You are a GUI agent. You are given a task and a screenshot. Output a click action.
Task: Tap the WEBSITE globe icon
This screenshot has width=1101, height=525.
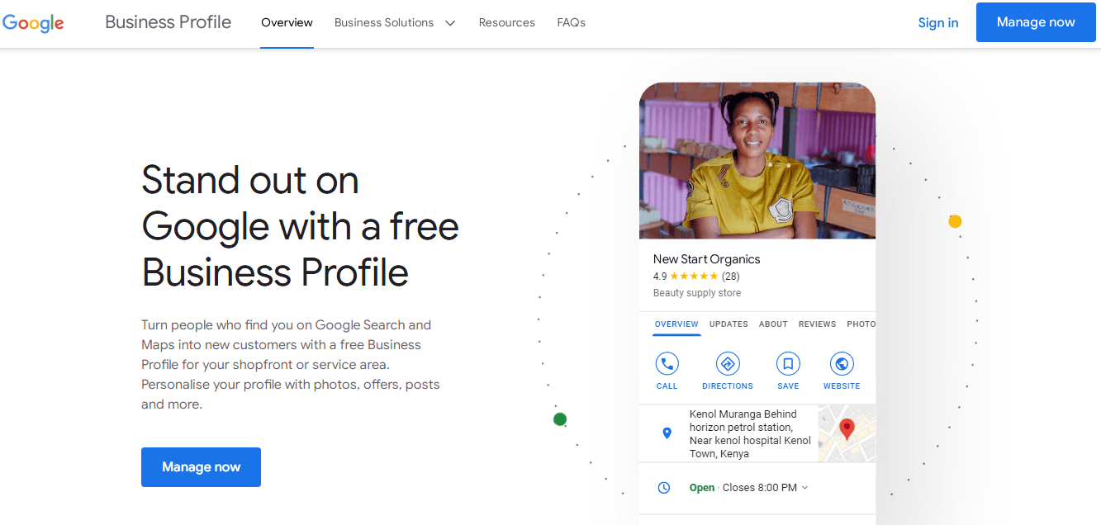tap(842, 363)
